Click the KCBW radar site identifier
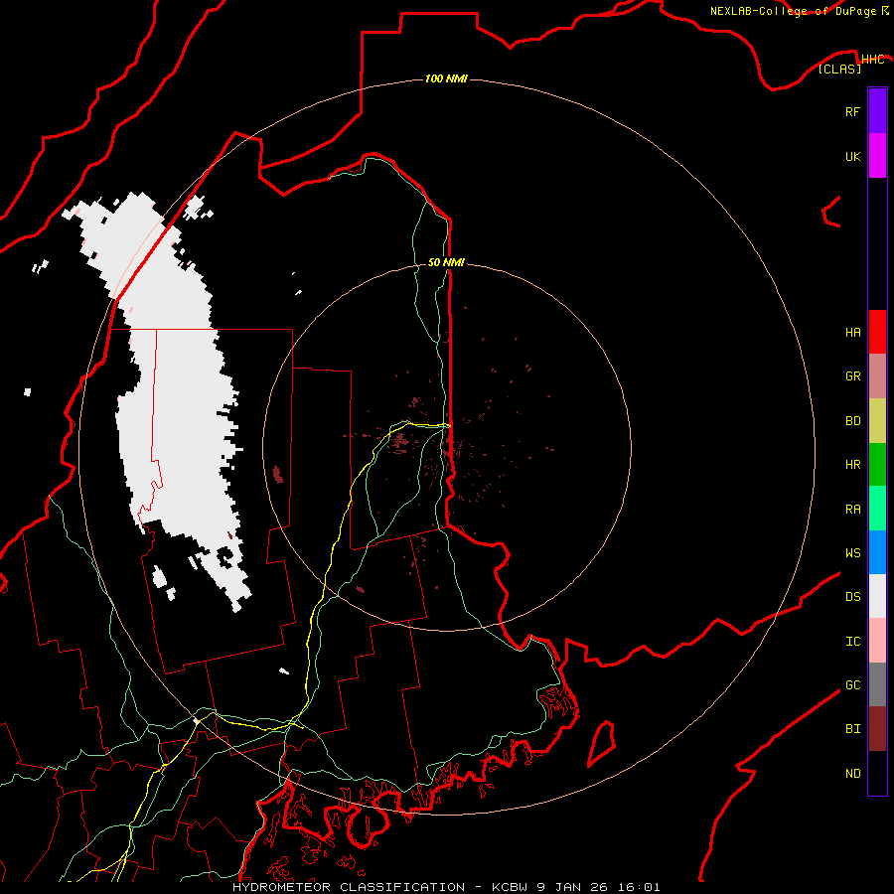The width and height of the screenshot is (894, 894). [x=510, y=887]
